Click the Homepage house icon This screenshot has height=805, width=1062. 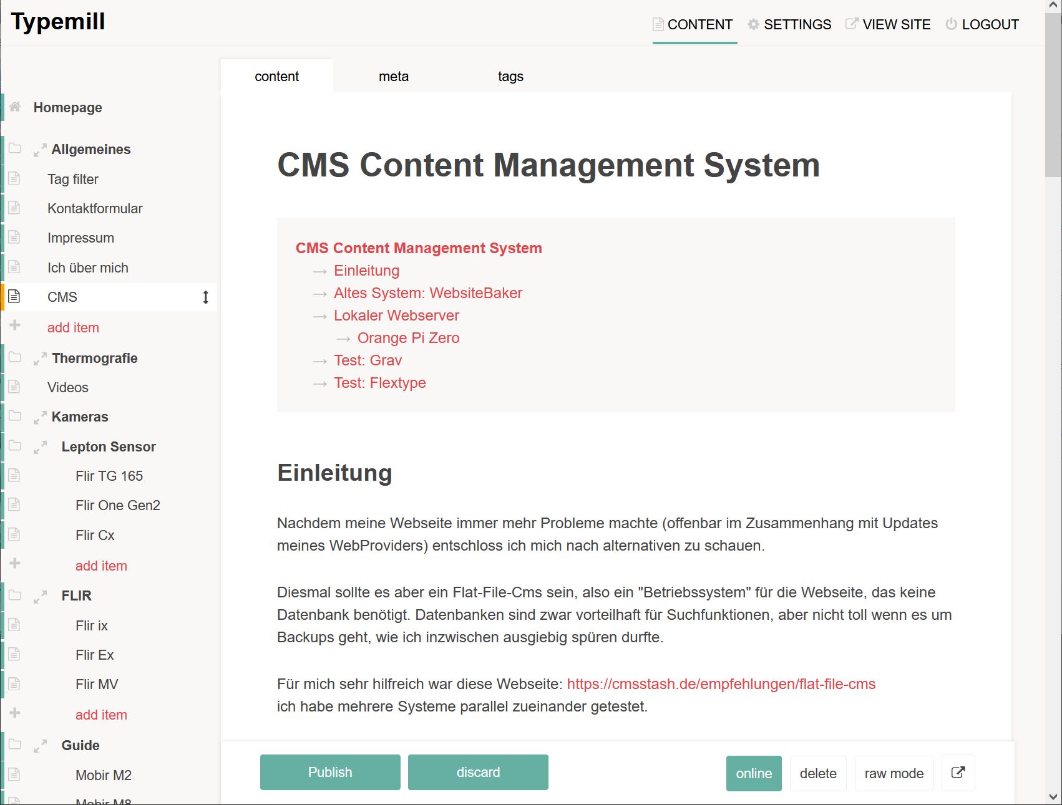15,107
